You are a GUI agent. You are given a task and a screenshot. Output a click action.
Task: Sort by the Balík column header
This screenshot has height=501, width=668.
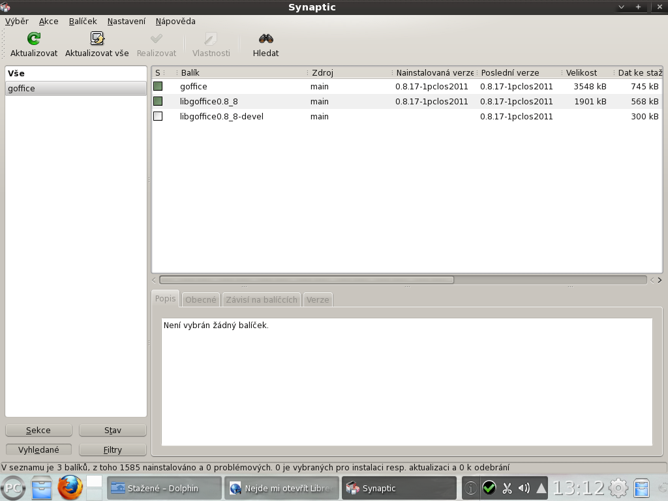point(241,73)
